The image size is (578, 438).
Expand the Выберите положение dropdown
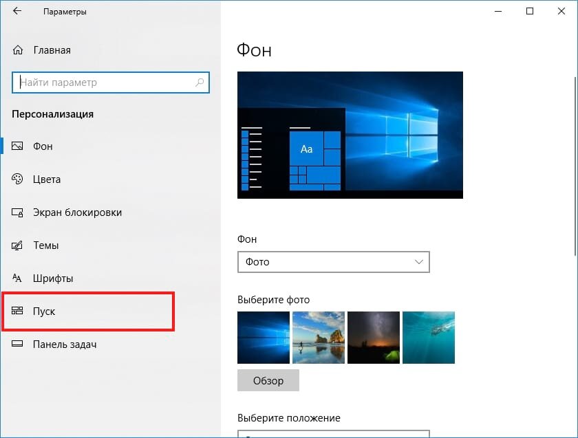click(x=333, y=434)
